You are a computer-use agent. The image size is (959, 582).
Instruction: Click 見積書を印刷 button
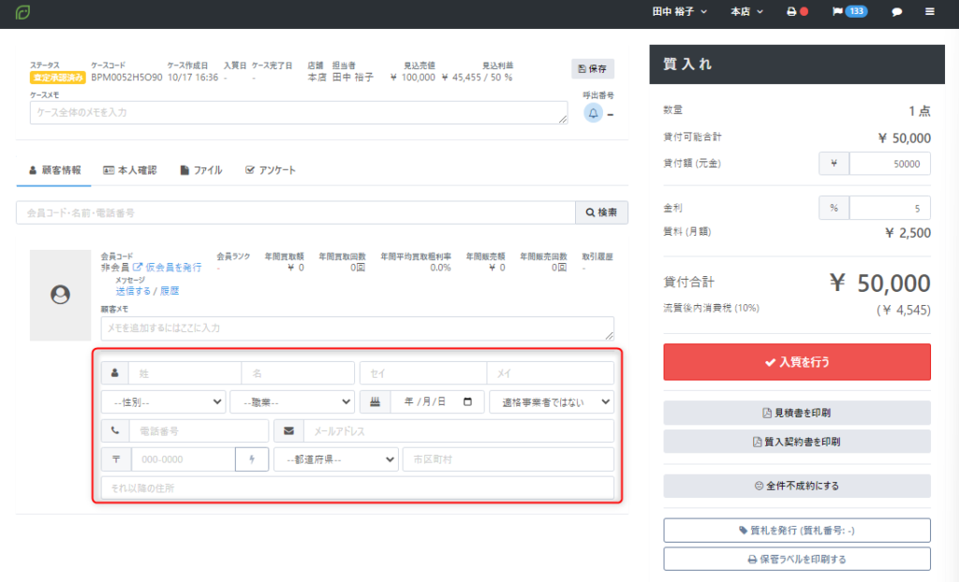pyautogui.click(x=797, y=413)
